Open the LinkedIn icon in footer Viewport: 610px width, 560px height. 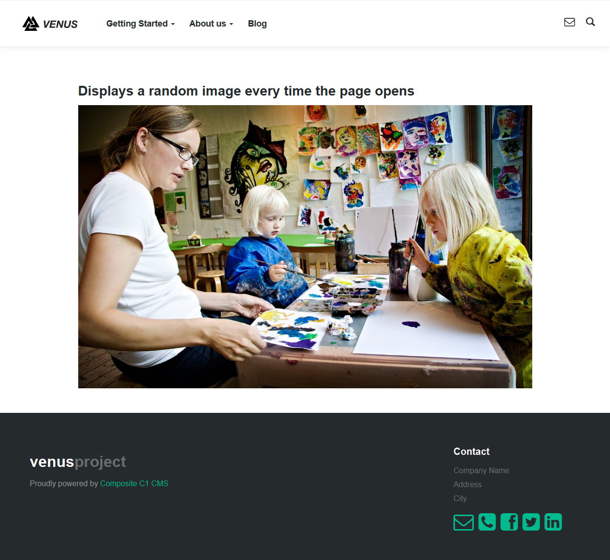click(553, 522)
